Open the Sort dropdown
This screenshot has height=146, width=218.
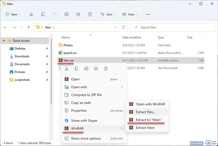[108, 14]
